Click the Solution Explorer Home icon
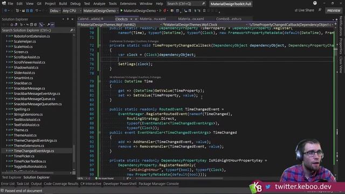This screenshot has height=194, width=345. 12,25
